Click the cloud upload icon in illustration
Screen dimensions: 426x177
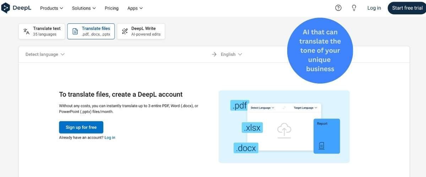(284, 131)
